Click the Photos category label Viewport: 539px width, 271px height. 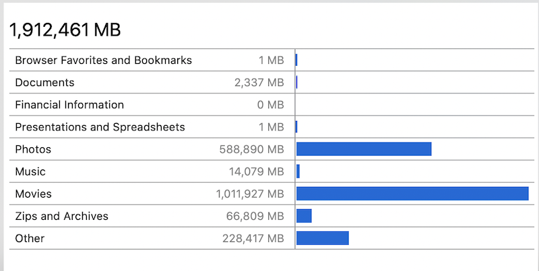click(x=33, y=149)
